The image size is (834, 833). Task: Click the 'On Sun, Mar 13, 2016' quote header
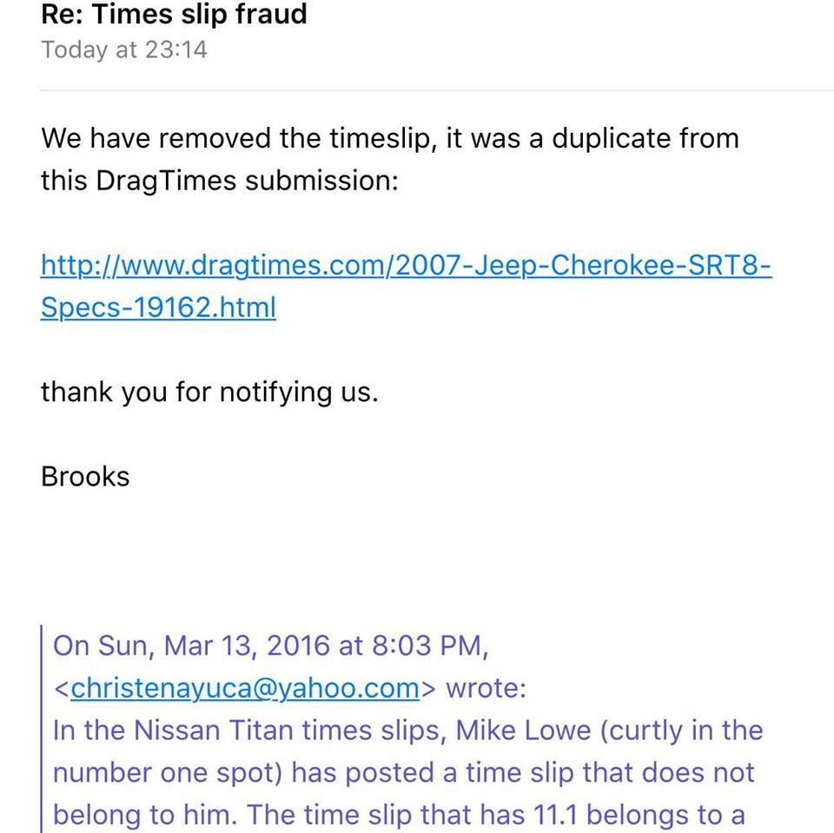click(x=271, y=645)
